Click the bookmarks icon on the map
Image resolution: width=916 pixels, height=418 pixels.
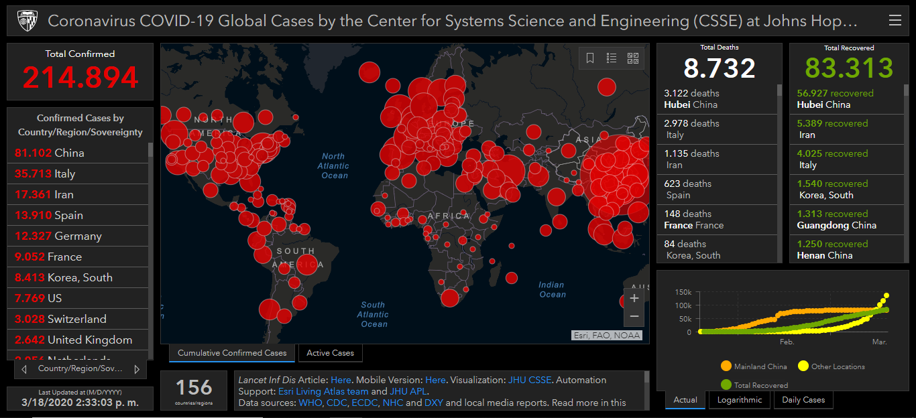click(x=590, y=58)
